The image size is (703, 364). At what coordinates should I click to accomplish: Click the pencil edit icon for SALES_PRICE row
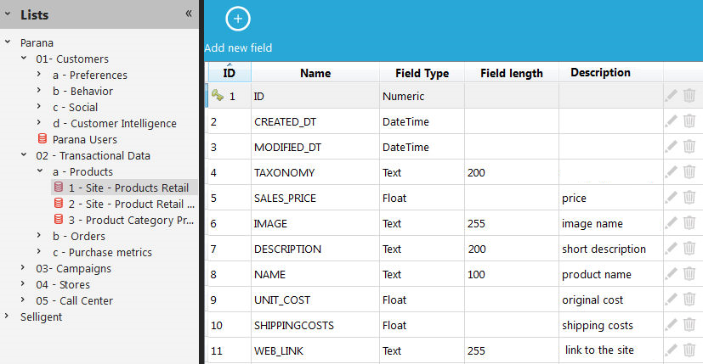click(x=672, y=198)
